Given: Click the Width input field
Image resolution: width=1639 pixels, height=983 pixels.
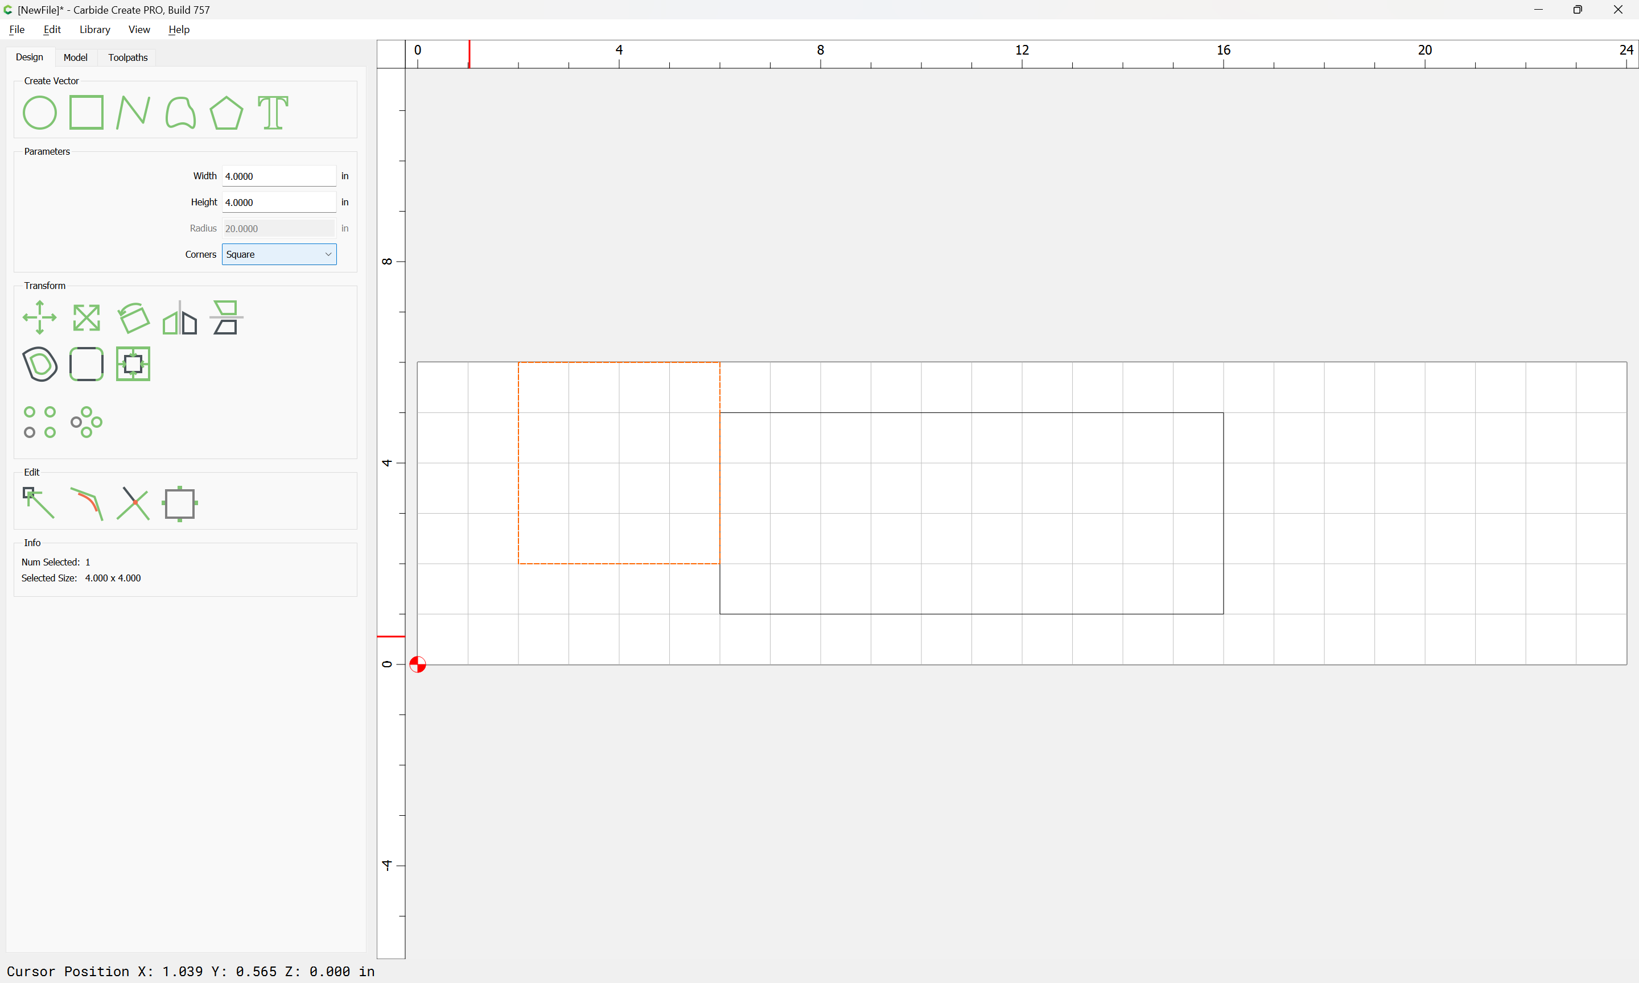Looking at the screenshot, I should (x=279, y=176).
